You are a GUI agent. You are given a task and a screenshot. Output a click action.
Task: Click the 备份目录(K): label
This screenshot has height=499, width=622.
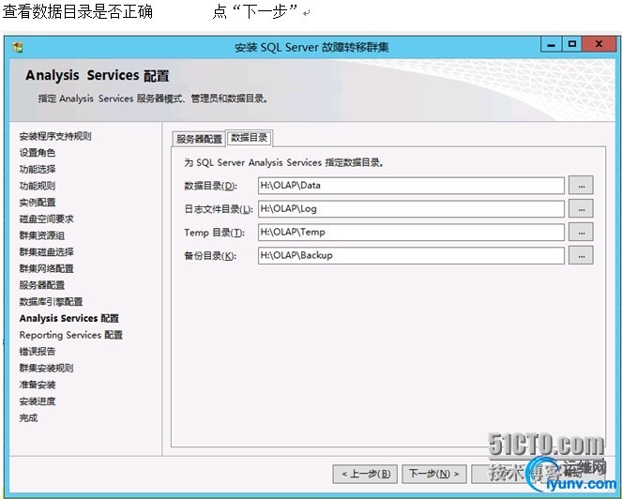[x=210, y=256]
